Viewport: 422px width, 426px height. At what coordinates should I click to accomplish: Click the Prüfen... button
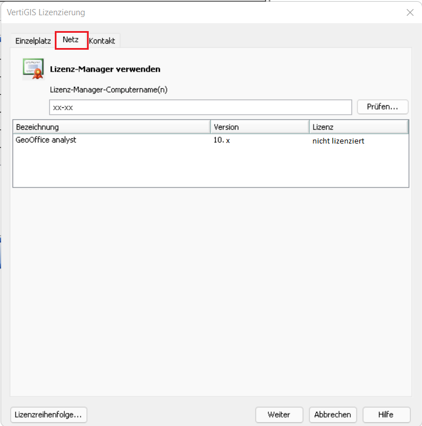(x=382, y=107)
